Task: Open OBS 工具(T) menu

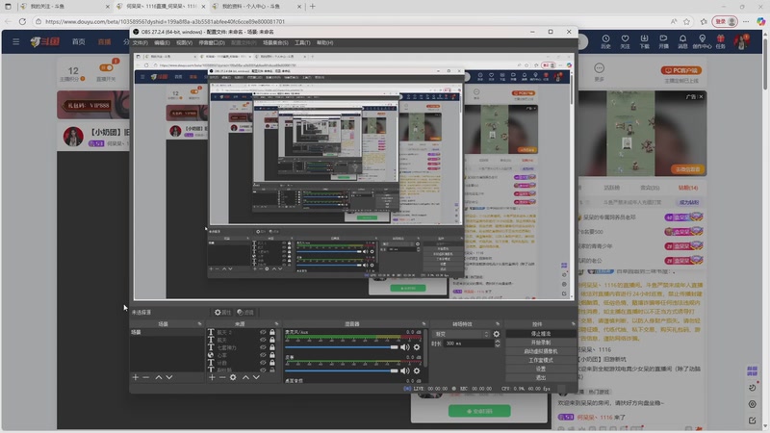Action: pos(302,42)
